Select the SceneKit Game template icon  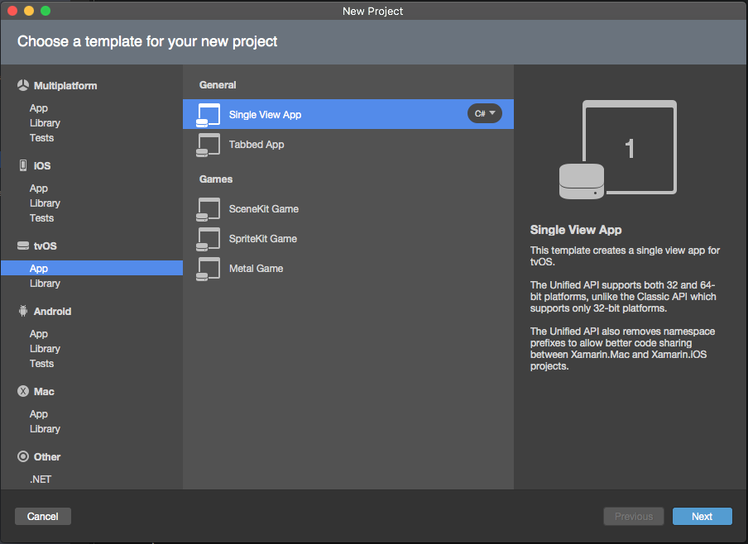pos(208,208)
